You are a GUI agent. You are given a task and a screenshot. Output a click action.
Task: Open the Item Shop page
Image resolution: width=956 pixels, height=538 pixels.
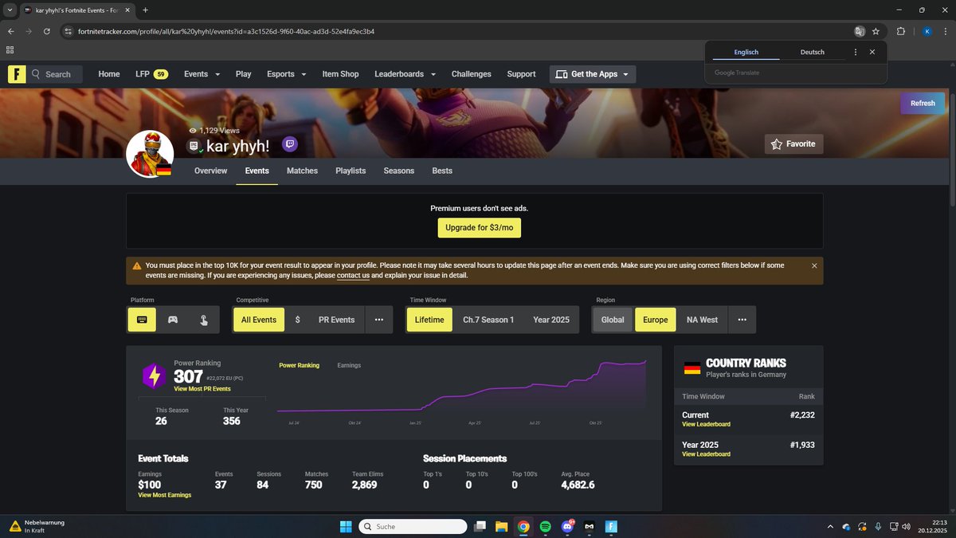pyautogui.click(x=340, y=74)
